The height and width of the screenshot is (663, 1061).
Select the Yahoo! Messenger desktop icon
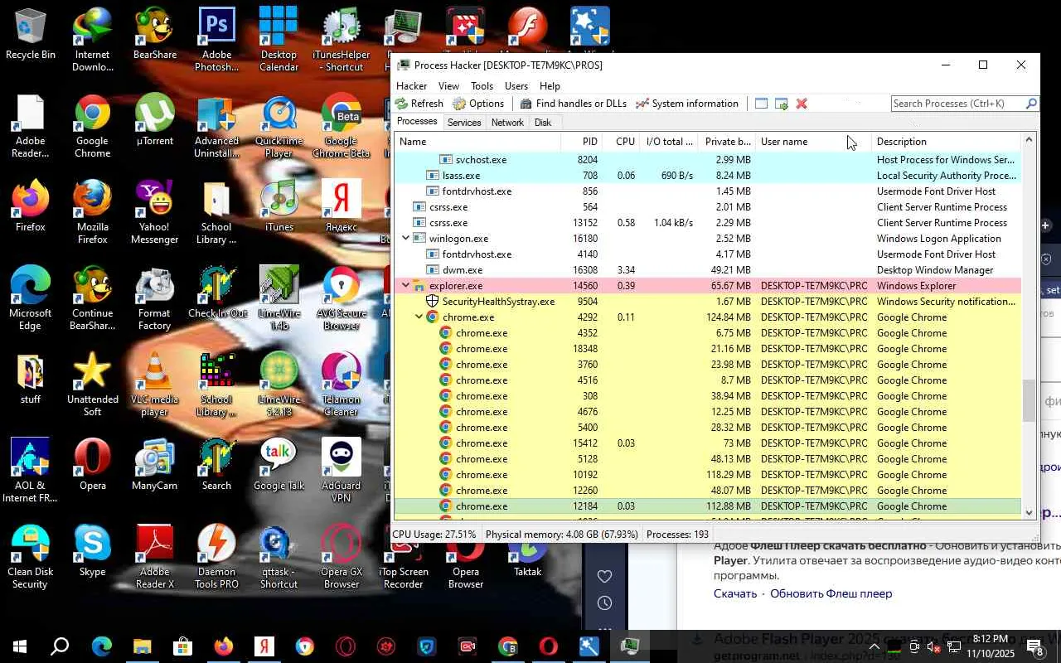(155, 213)
